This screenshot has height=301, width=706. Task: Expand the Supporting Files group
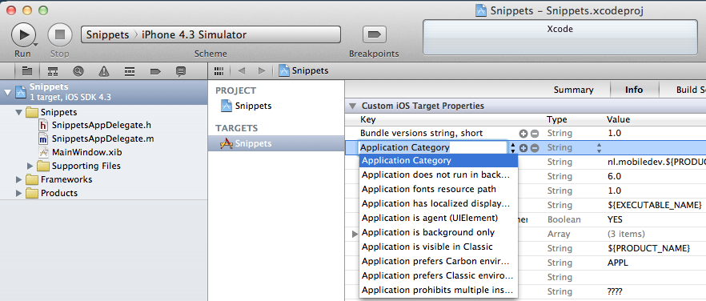pyautogui.click(x=30, y=166)
